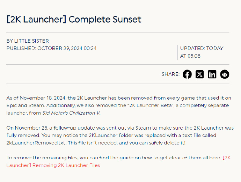241x182 pixels.
Task: Click the "Updated: Today" timestamp text
Action: coord(202,48)
